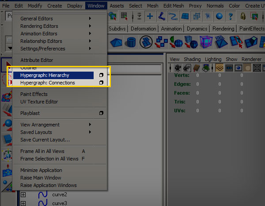Expand Saved Layouts submenu
The height and width of the screenshot is (206, 265).
click(56, 132)
